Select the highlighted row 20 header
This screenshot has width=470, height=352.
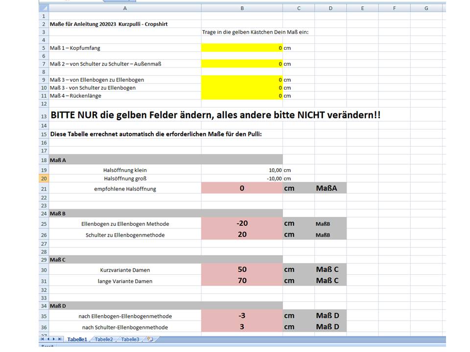coord(44,178)
